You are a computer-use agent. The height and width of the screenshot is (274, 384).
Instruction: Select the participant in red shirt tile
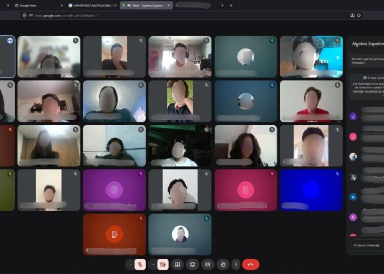pos(311,101)
